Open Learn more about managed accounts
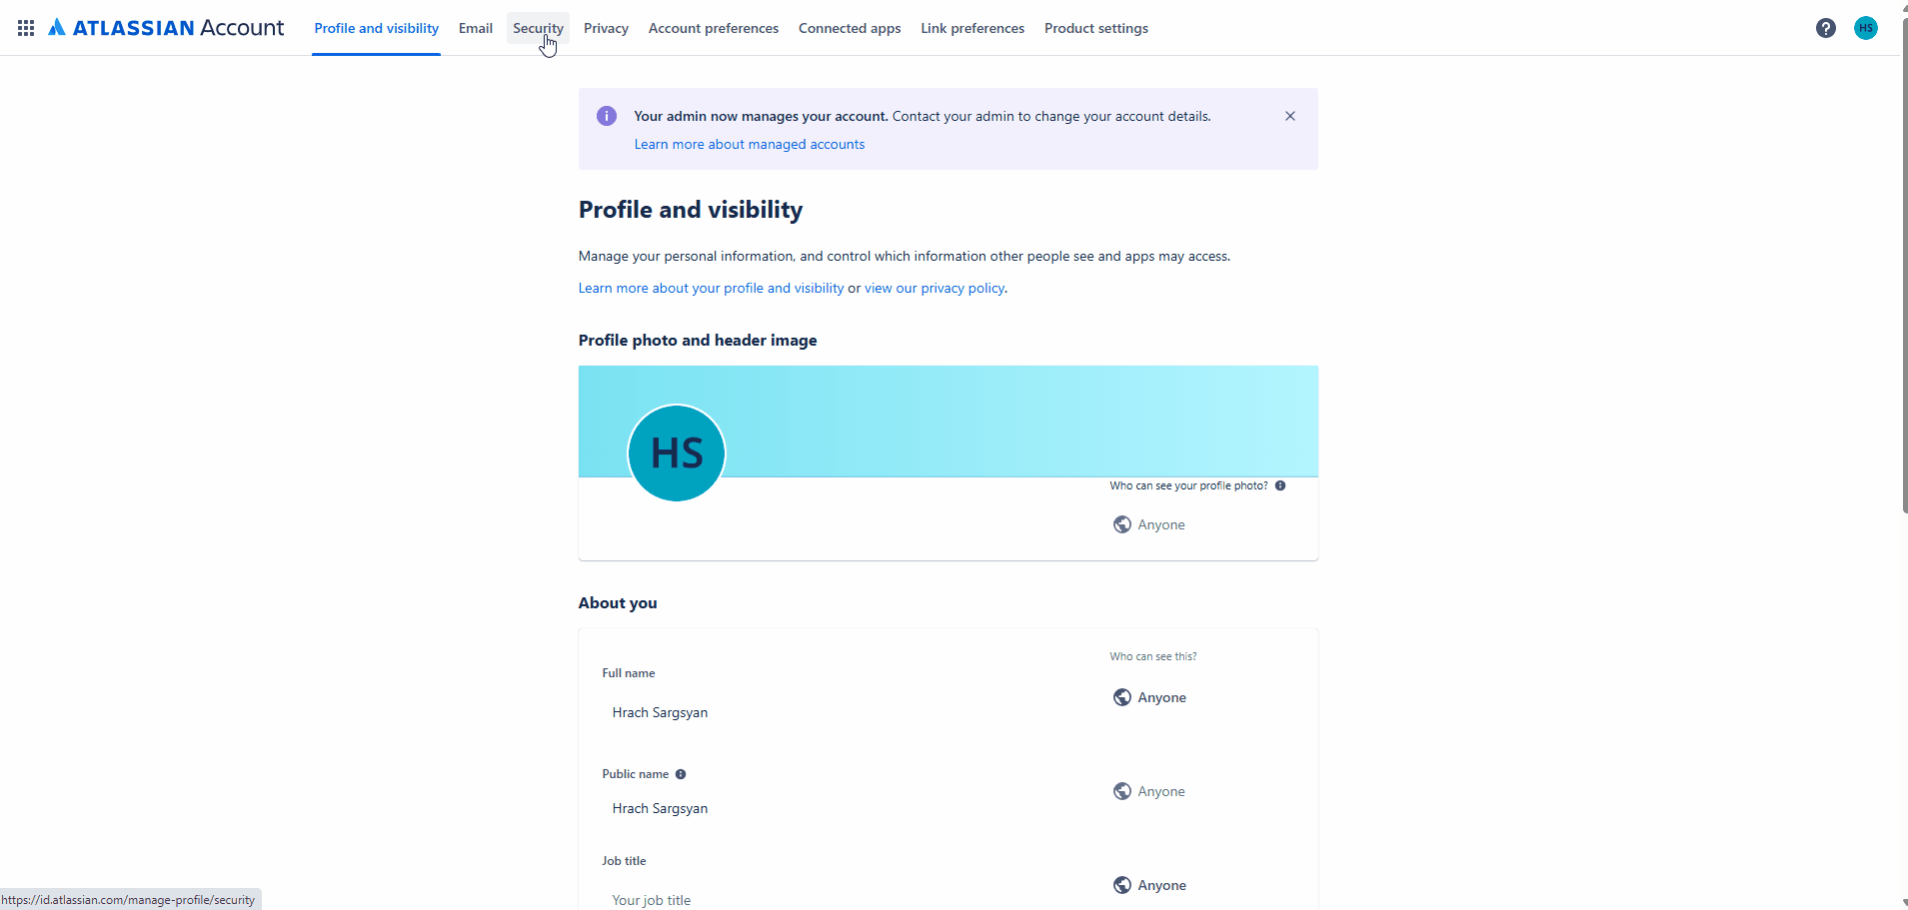Screen dimensions: 1908x910 [749, 143]
